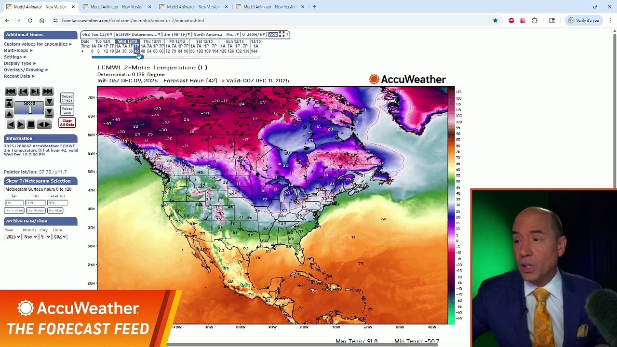Click the Additional Menus header

click(40, 35)
